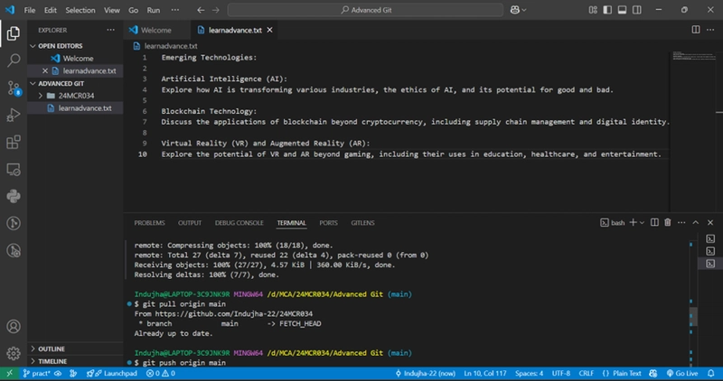The height and width of the screenshot is (381, 723).
Task: Close learnadvance.txt in Open Editors list
Action: (x=44, y=70)
